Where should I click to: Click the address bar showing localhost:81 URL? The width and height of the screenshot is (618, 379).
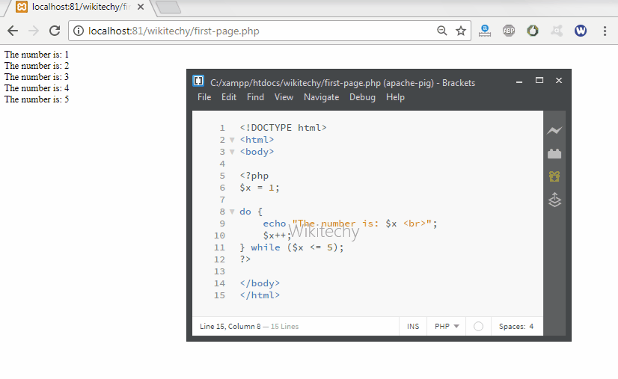tap(254, 31)
